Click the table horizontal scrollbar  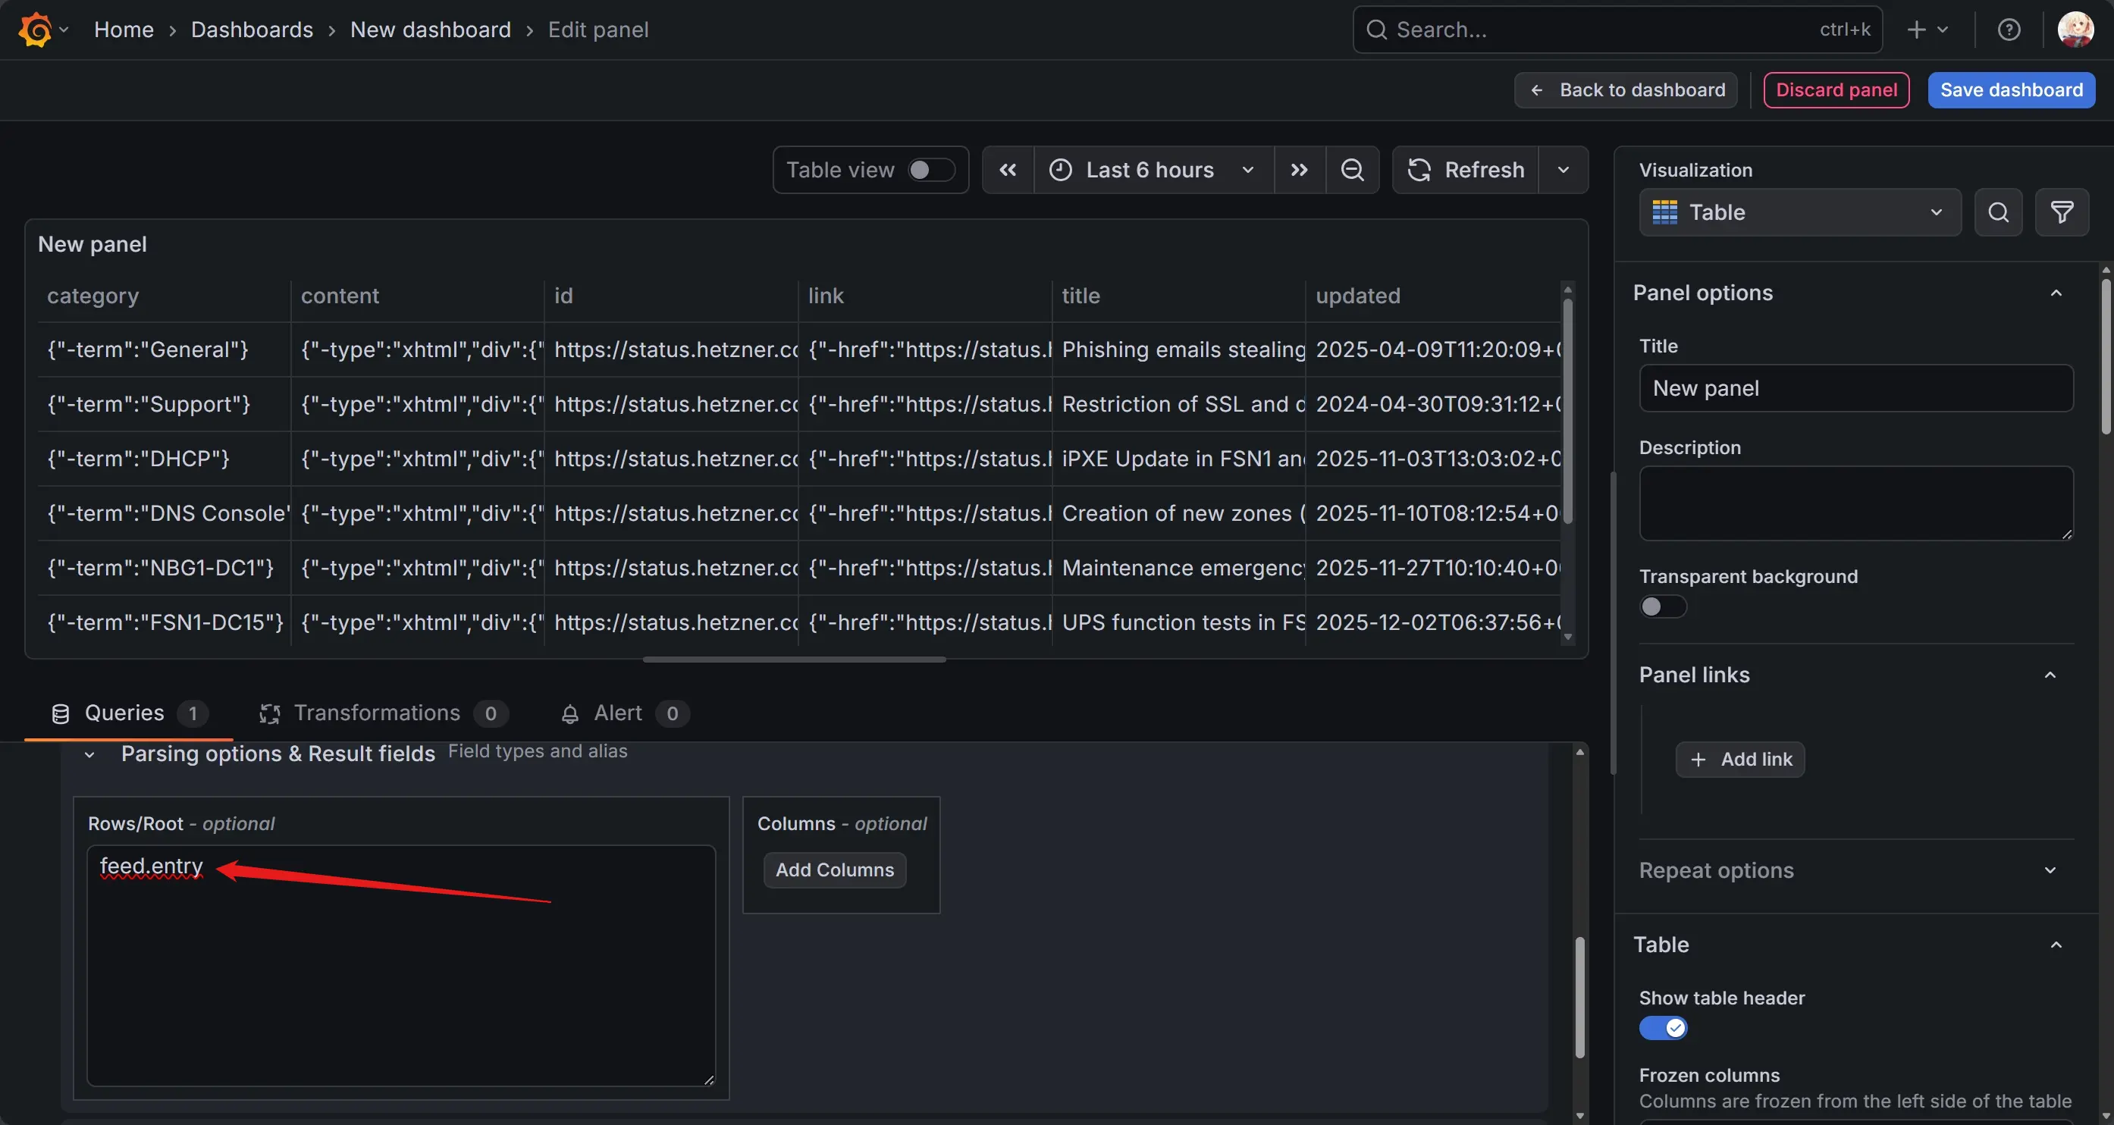[x=794, y=659]
